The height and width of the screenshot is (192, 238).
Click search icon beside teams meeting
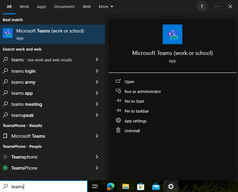pyautogui.click(x=5, y=104)
